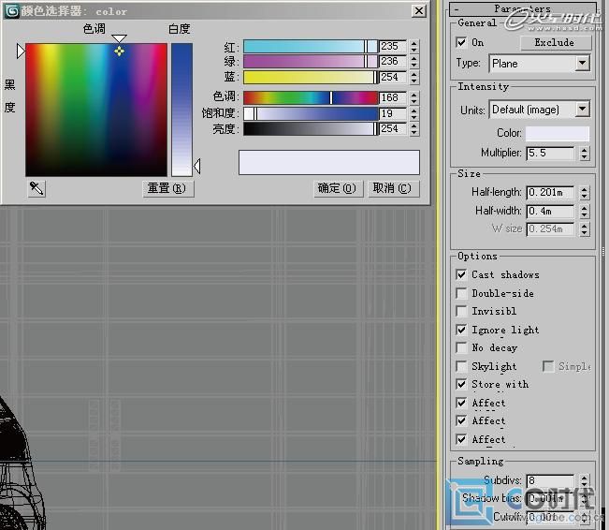Click the blue value field 254
The width and height of the screenshot is (609, 530).
(393, 77)
